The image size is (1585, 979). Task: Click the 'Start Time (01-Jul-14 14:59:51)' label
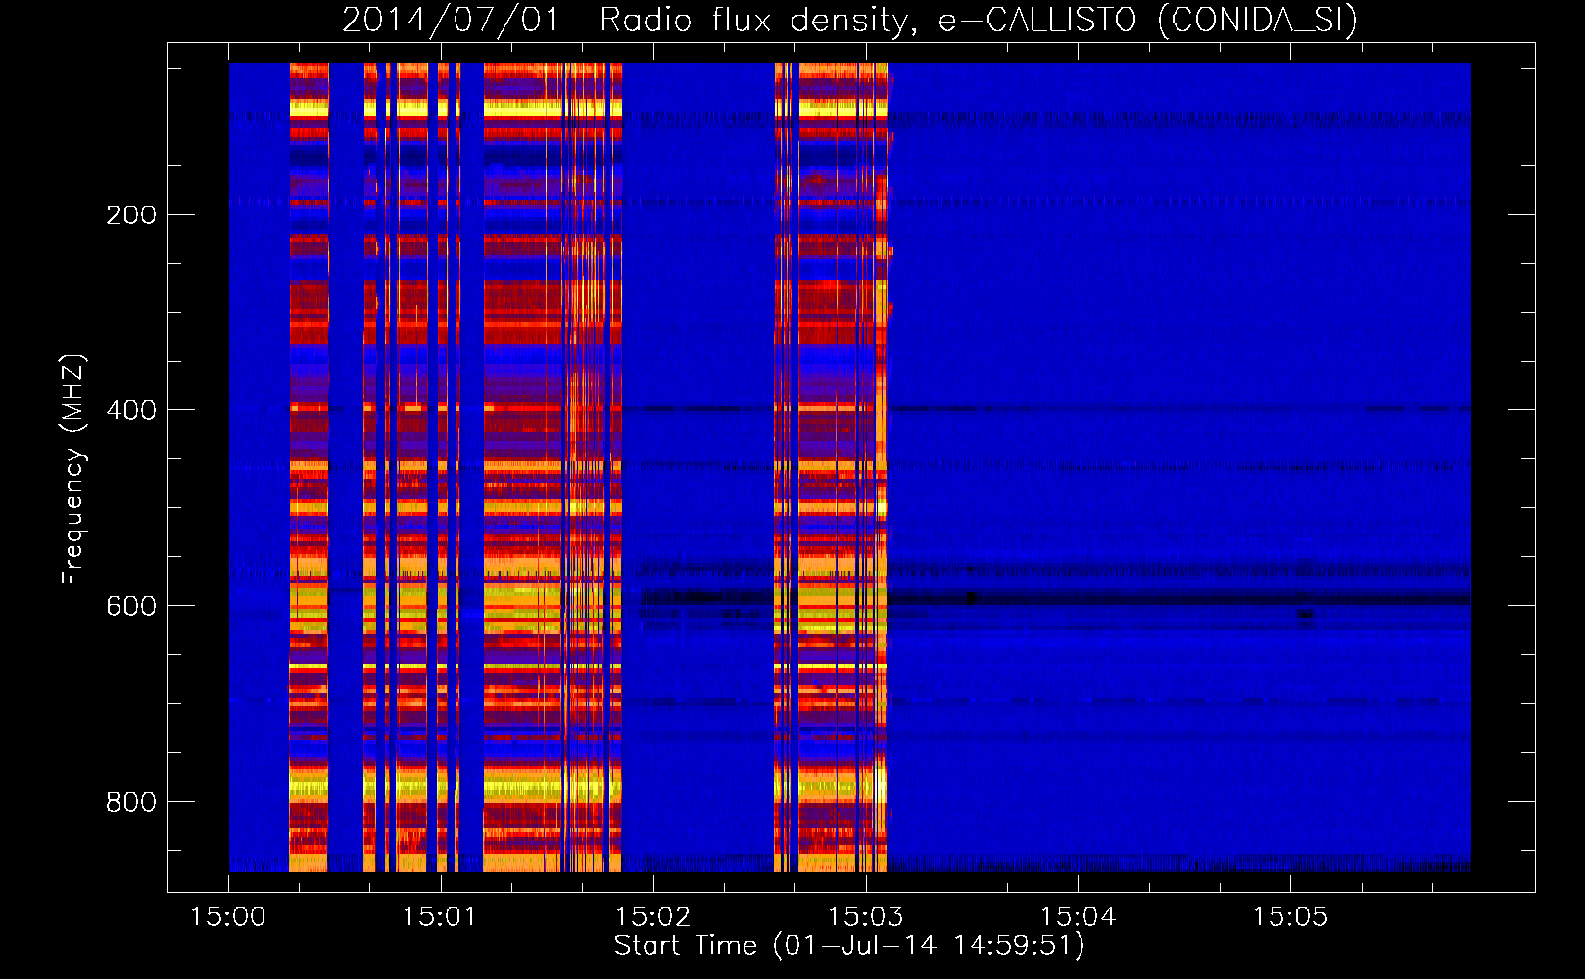pos(849,946)
